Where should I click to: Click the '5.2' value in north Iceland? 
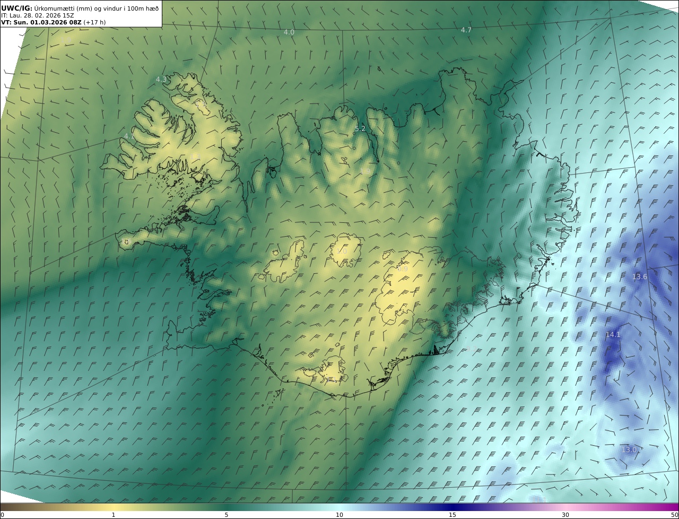coord(360,128)
